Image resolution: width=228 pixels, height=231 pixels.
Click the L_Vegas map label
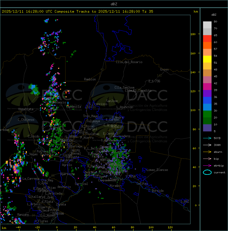click(32, 154)
